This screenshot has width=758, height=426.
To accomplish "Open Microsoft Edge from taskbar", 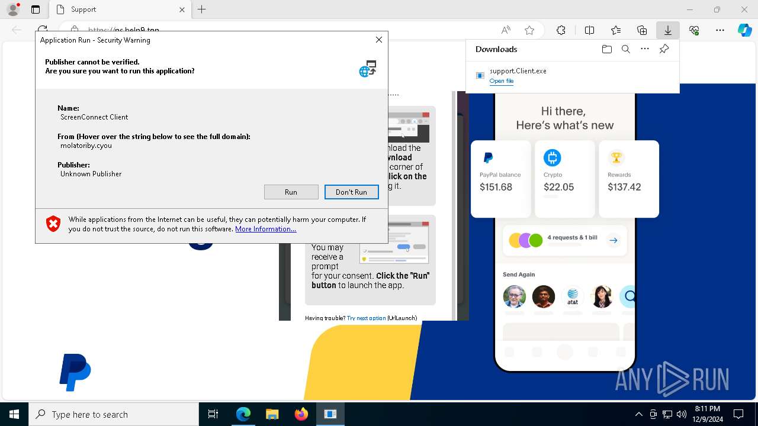I will tap(243, 414).
